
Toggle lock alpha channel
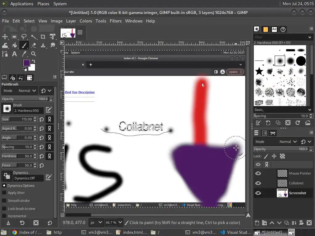click(282, 156)
